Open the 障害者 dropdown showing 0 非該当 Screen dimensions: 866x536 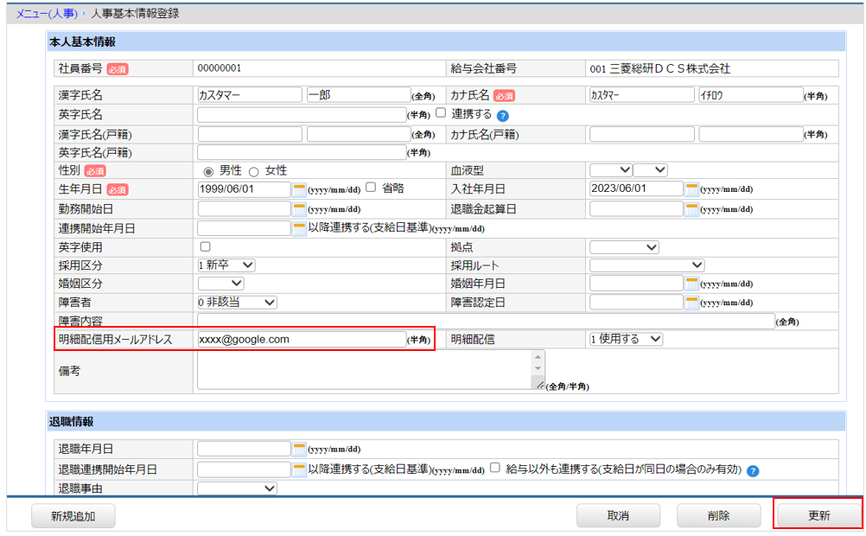(x=237, y=303)
